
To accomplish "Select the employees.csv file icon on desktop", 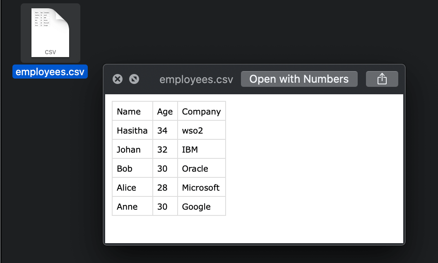I will [x=50, y=33].
